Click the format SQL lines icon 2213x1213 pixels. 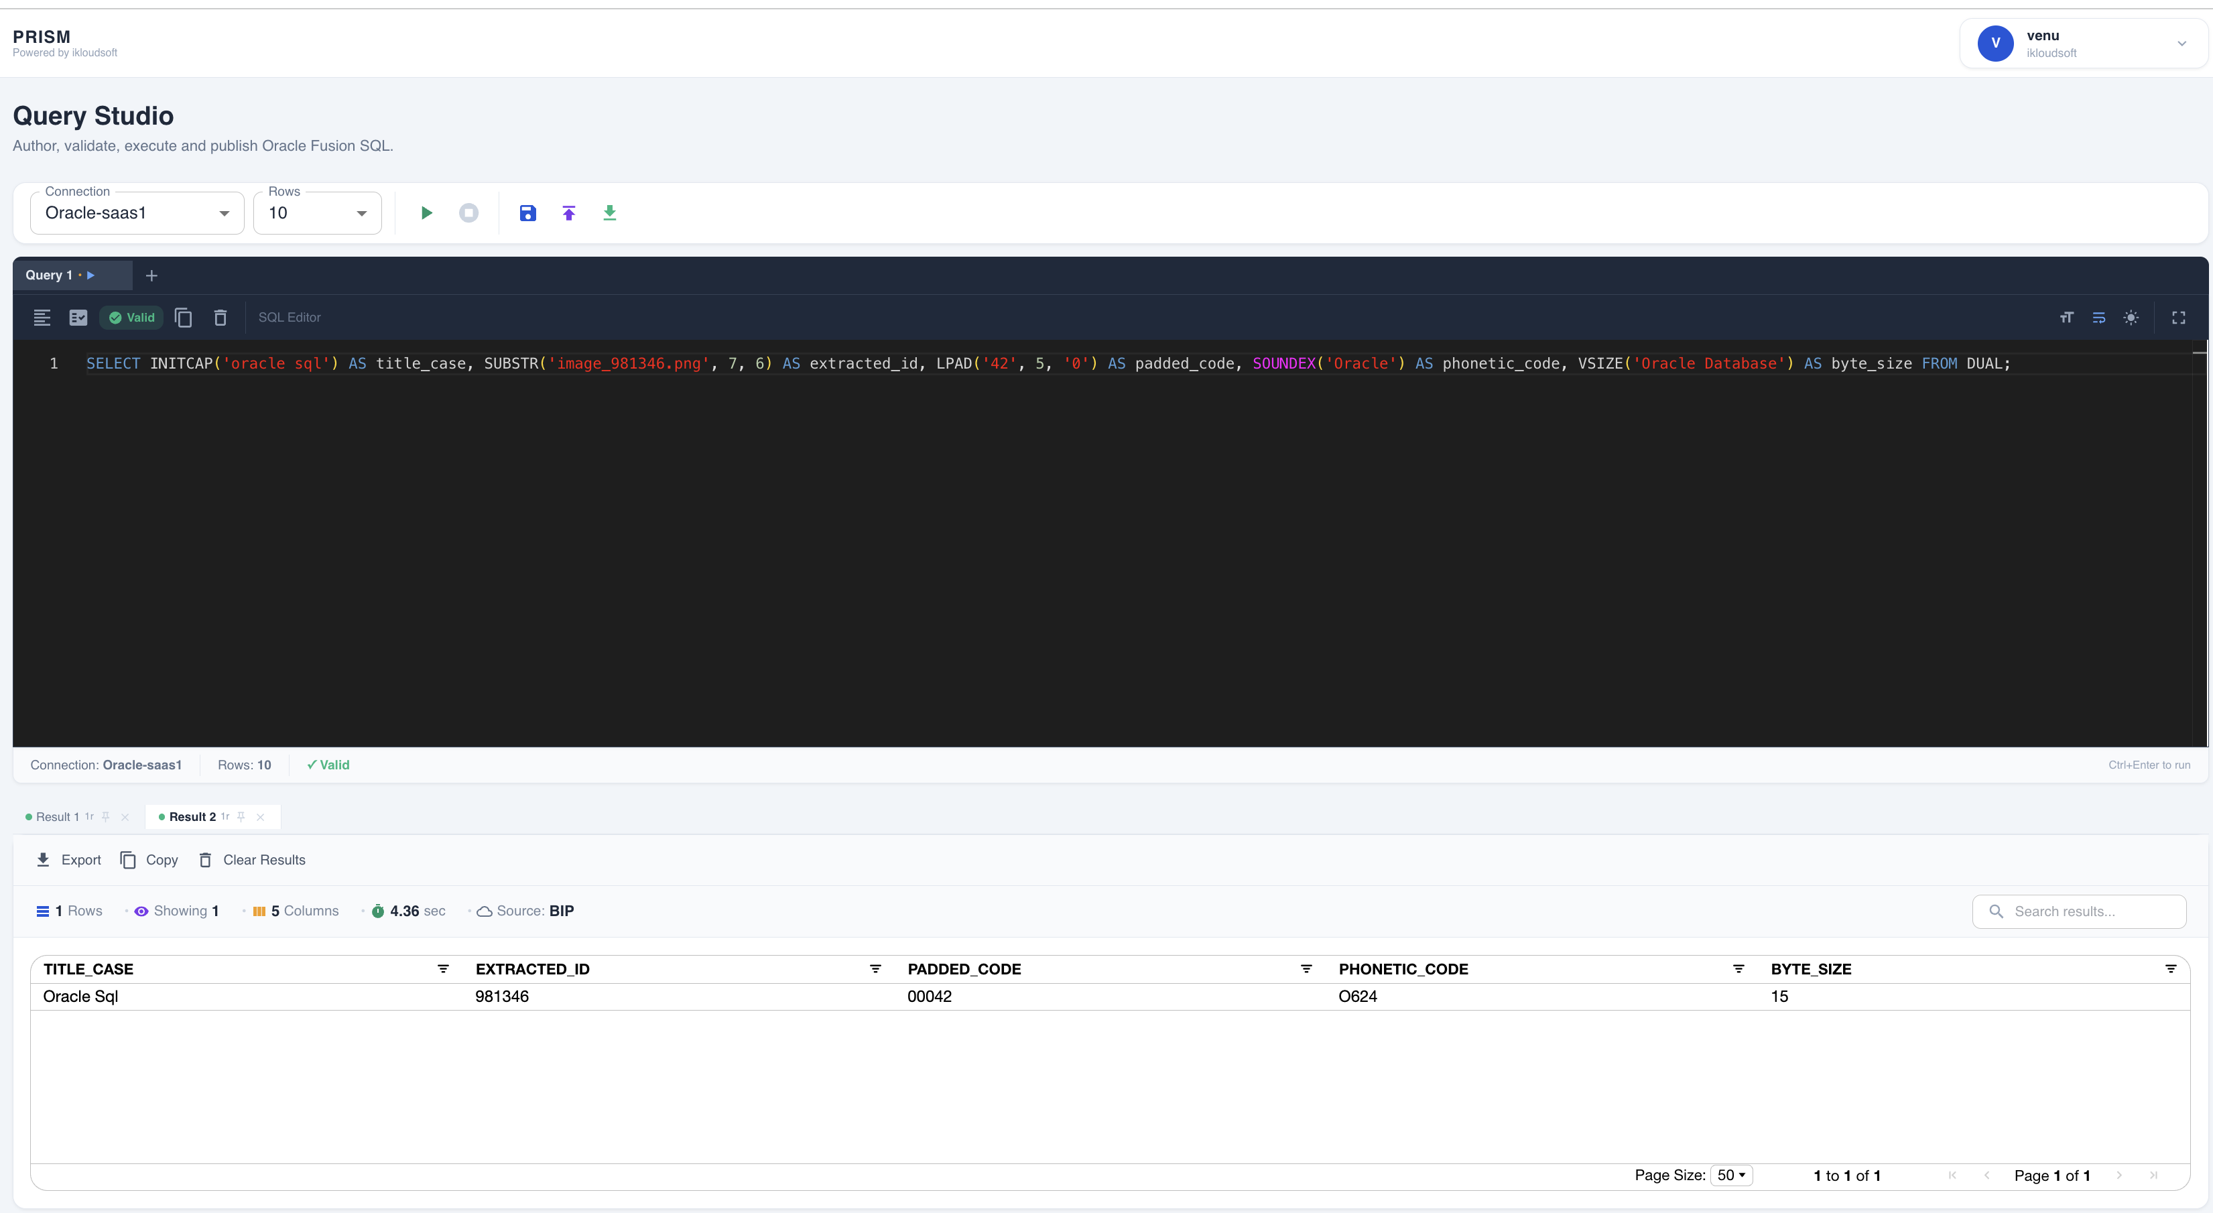42,318
